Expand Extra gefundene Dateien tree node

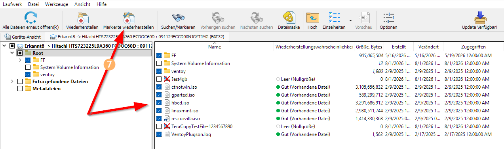(x=12, y=81)
